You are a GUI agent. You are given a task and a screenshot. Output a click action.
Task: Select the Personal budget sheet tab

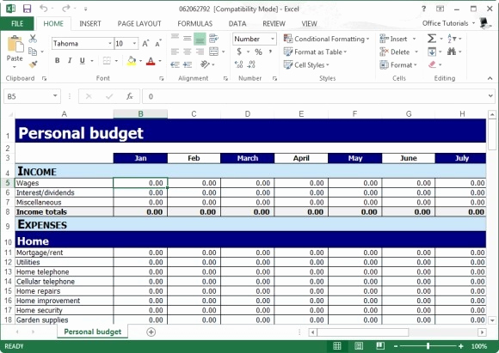coord(93,332)
